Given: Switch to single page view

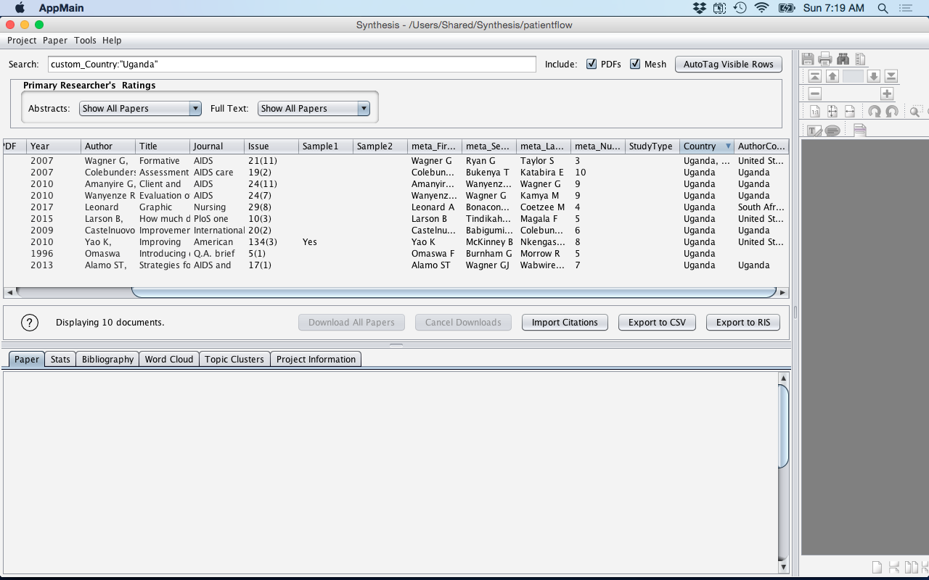Looking at the screenshot, I should click(x=877, y=567).
